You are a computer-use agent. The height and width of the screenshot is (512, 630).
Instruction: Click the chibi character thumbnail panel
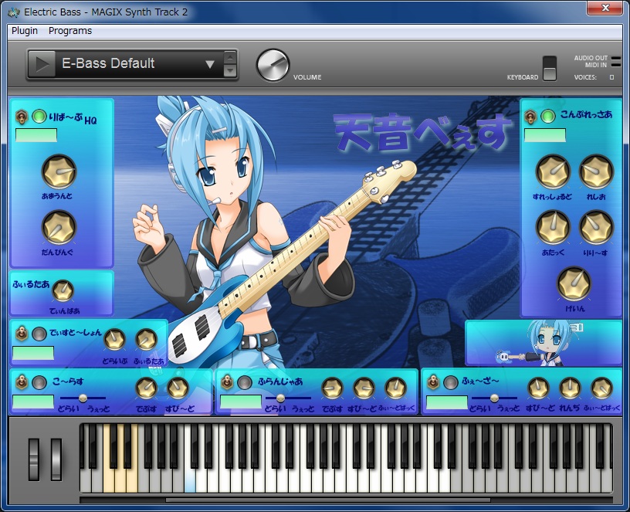coord(544,343)
